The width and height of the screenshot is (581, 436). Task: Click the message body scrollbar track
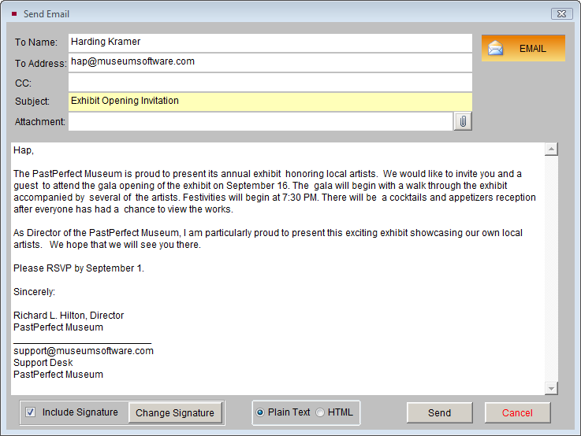click(x=551, y=268)
